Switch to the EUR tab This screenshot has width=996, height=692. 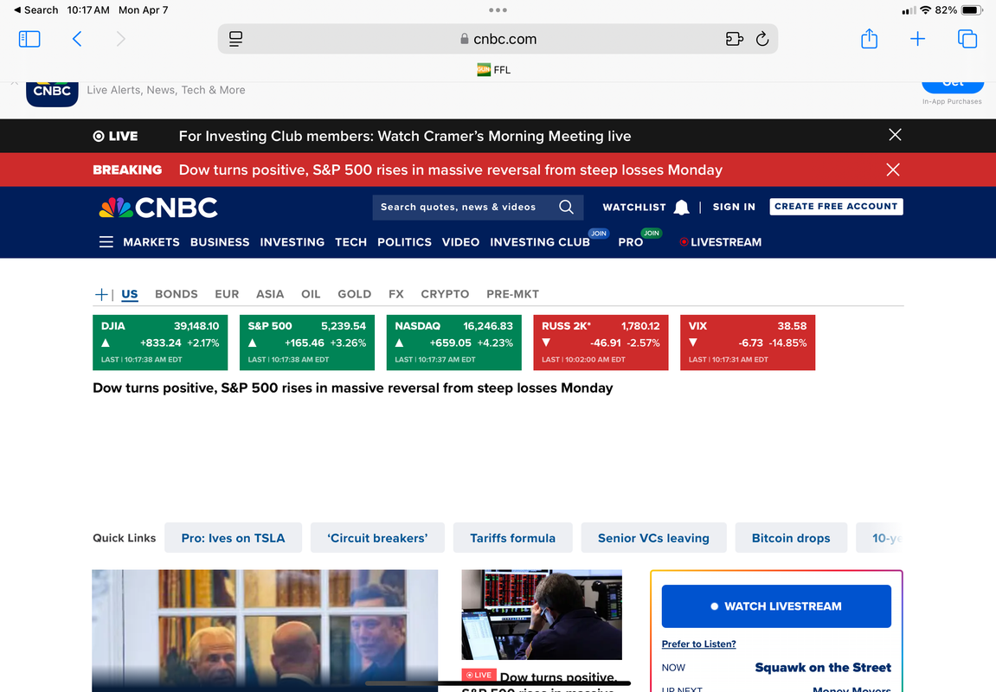pyautogui.click(x=227, y=294)
